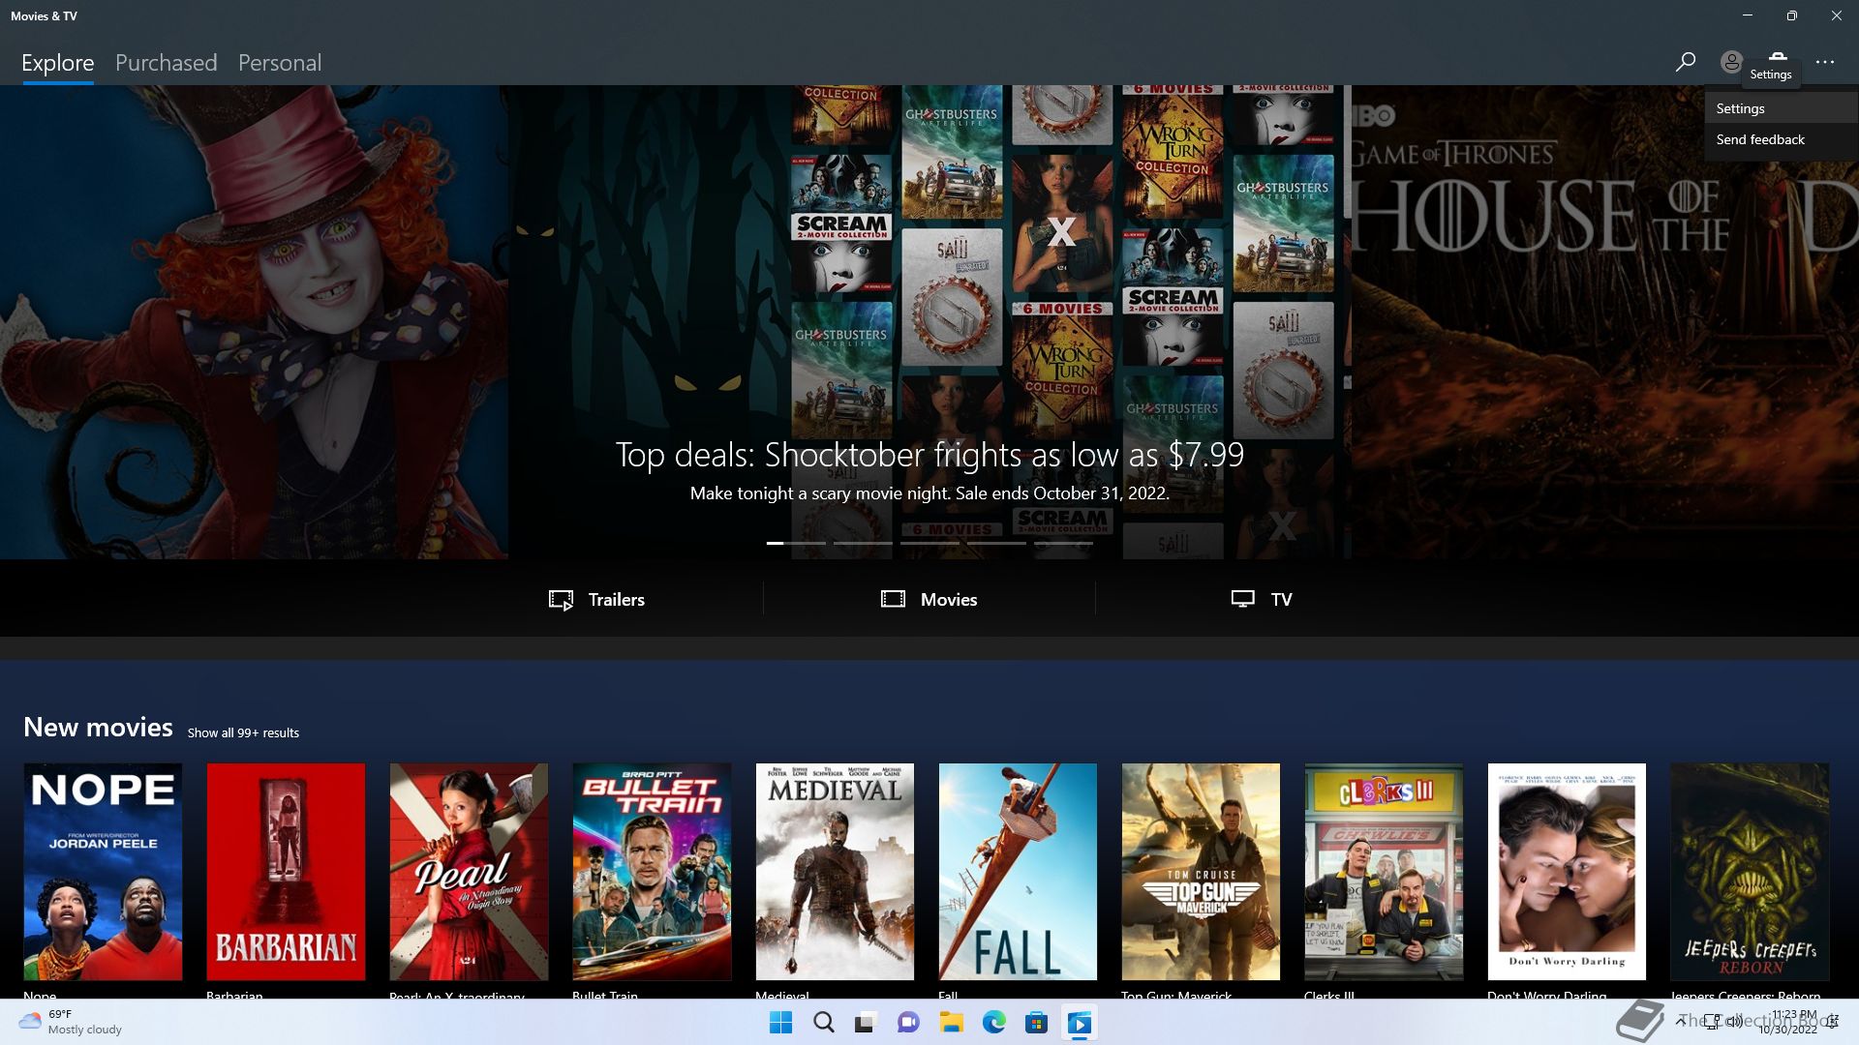Screen dimensions: 1859x1045
Task: Click the user account avatar icon
Action: pyautogui.click(x=1731, y=62)
